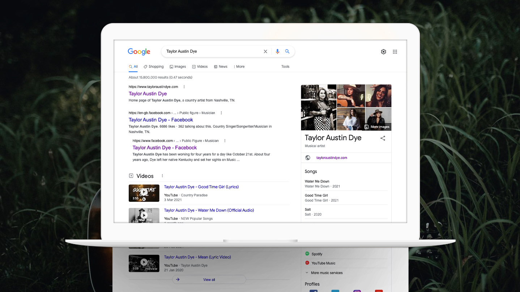Switch to the Images tab
This screenshot has height=292, width=520.
178,67
